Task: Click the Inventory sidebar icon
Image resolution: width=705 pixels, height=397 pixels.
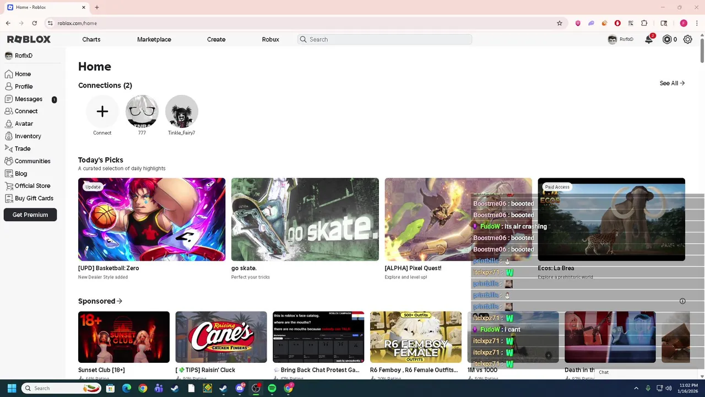Action: pyautogui.click(x=9, y=136)
